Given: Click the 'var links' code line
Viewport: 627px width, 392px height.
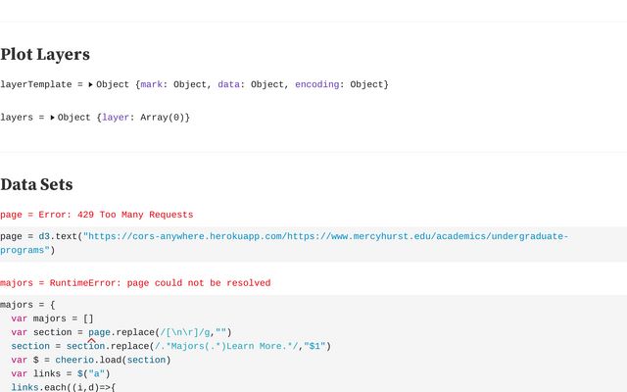Looking at the screenshot, I should click(61, 373).
